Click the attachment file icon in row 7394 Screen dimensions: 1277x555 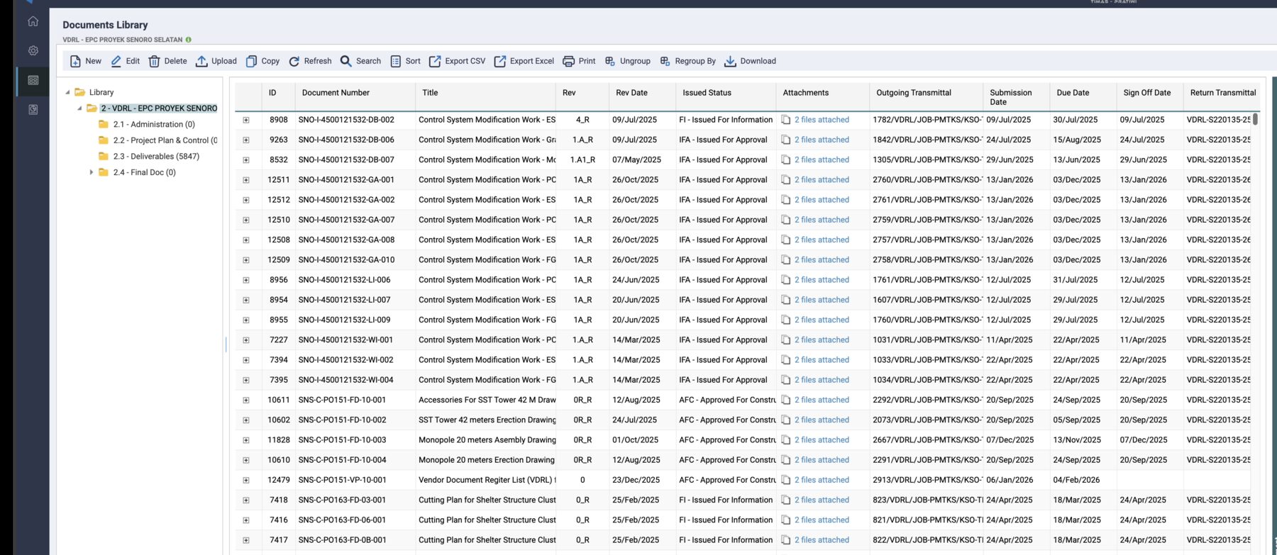[x=786, y=360]
